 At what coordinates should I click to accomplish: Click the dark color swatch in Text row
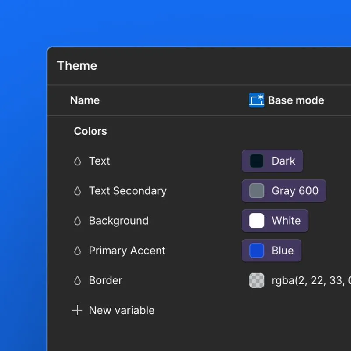(257, 161)
